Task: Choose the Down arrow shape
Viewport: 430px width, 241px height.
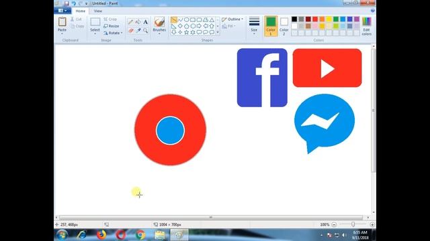Action: click(174, 32)
